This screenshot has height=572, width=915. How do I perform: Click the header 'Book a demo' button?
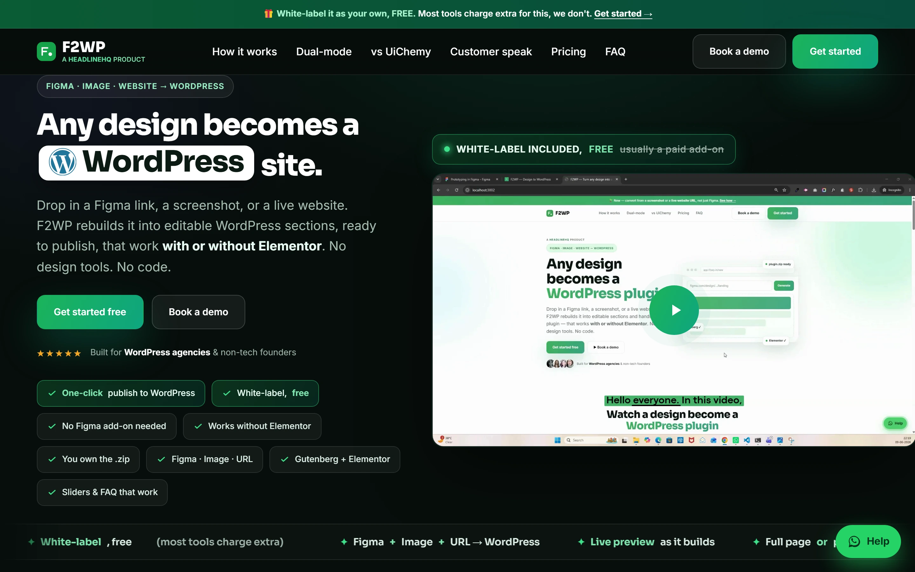tap(739, 51)
